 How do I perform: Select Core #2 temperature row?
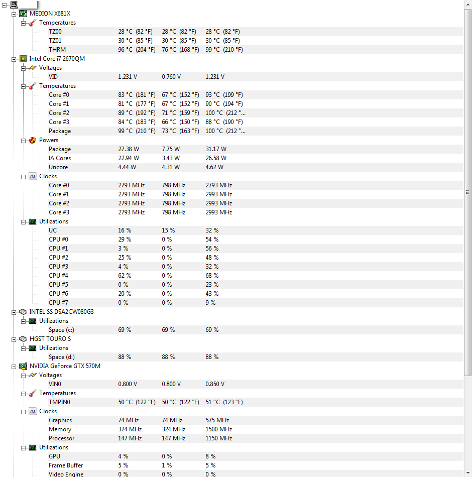pyautogui.click(x=256, y=113)
